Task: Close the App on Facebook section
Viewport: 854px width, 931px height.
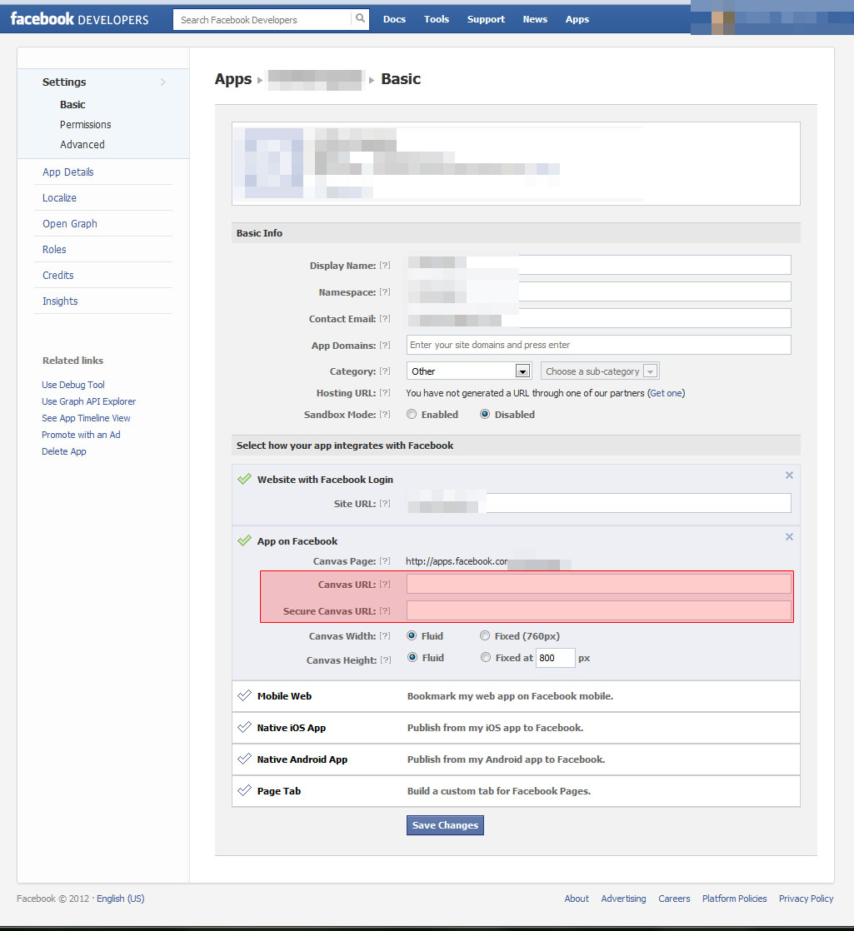Action: pyautogui.click(x=789, y=537)
